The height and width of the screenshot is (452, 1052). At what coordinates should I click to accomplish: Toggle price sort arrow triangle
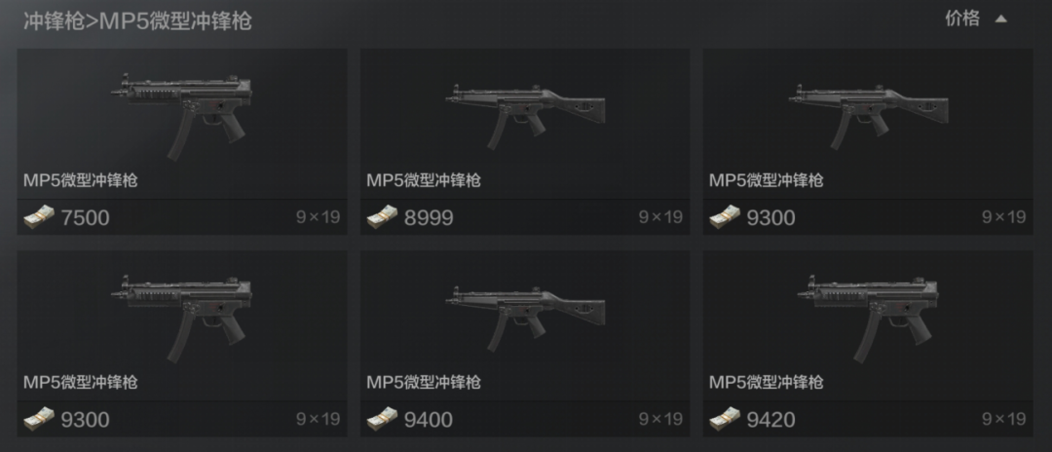tap(1001, 19)
